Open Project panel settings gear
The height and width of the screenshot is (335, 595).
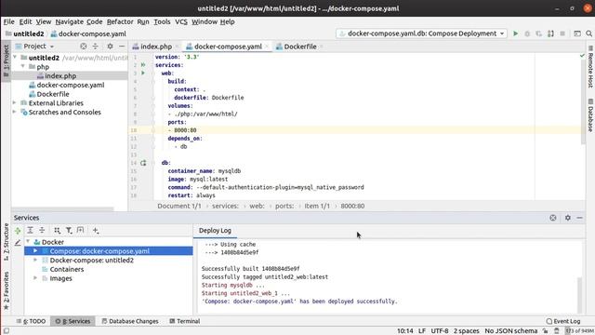[110, 47]
